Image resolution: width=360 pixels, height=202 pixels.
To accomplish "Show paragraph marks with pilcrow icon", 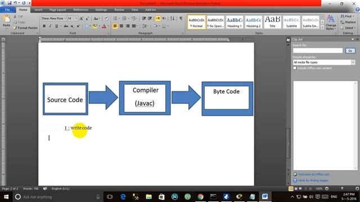I will point(181,19).
